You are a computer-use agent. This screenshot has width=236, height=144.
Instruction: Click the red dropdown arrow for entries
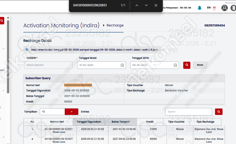pos(72,112)
